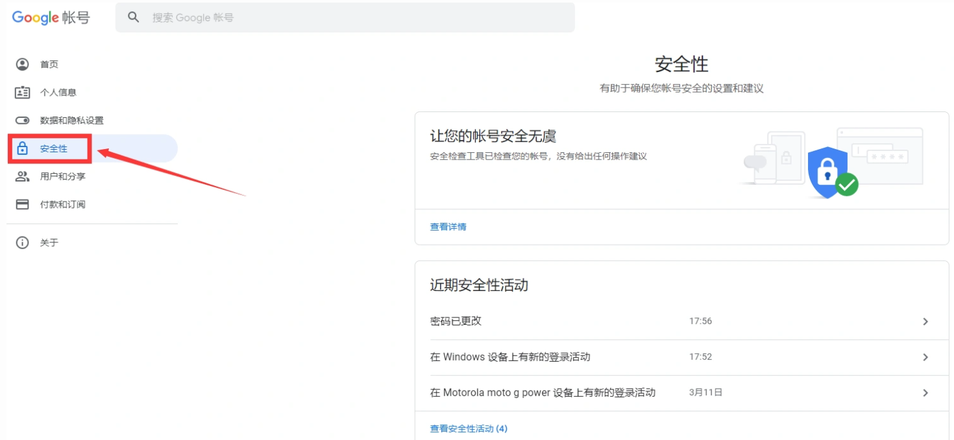Go to 付款和订阅 in sidebar
954x440 pixels.
coord(62,205)
